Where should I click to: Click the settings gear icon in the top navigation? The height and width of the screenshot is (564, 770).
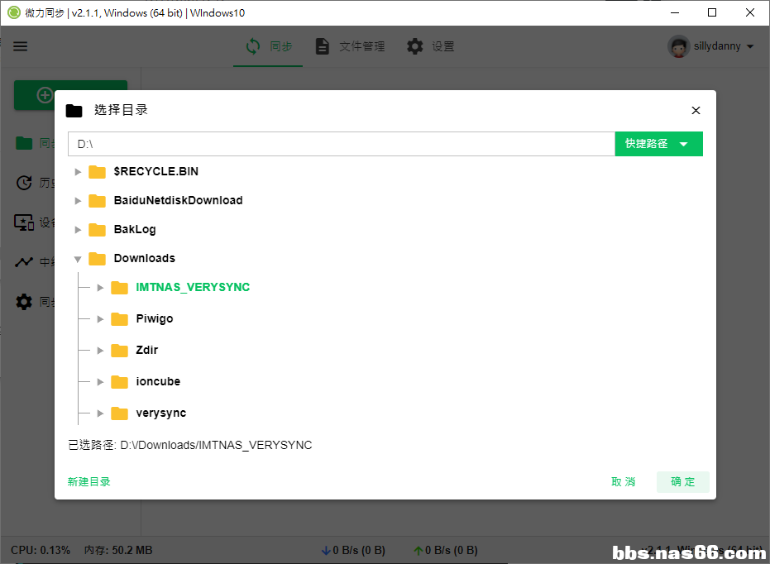(x=415, y=46)
